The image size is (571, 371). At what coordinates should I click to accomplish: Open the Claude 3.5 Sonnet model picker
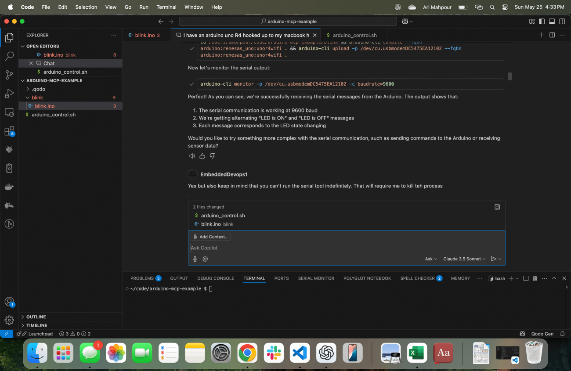(464, 259)
